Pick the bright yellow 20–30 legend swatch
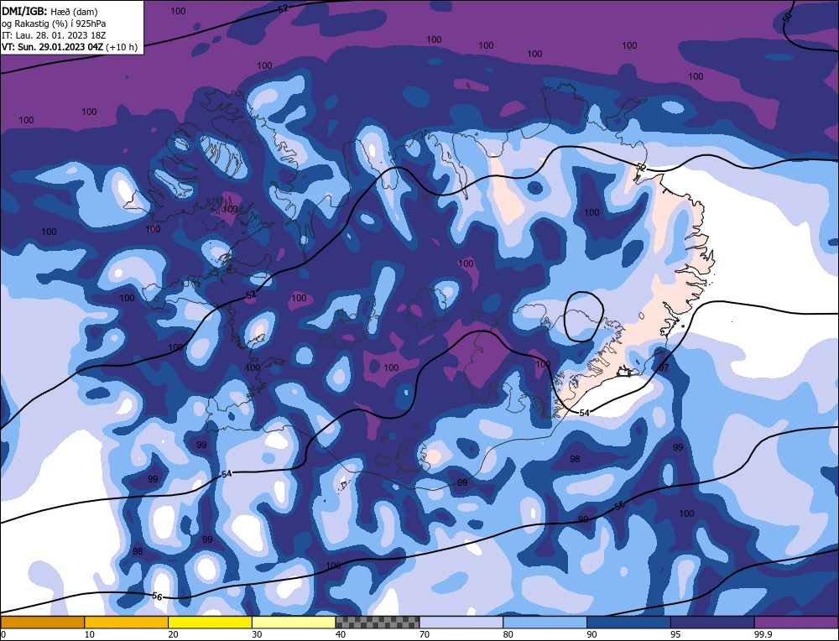This screenshot has width=839, height=641. click(210, 623)
